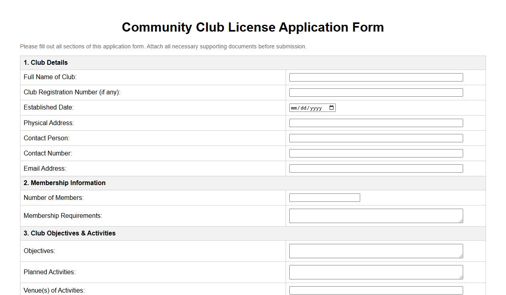Click the Community Club License Application Form title

[252, 27]
